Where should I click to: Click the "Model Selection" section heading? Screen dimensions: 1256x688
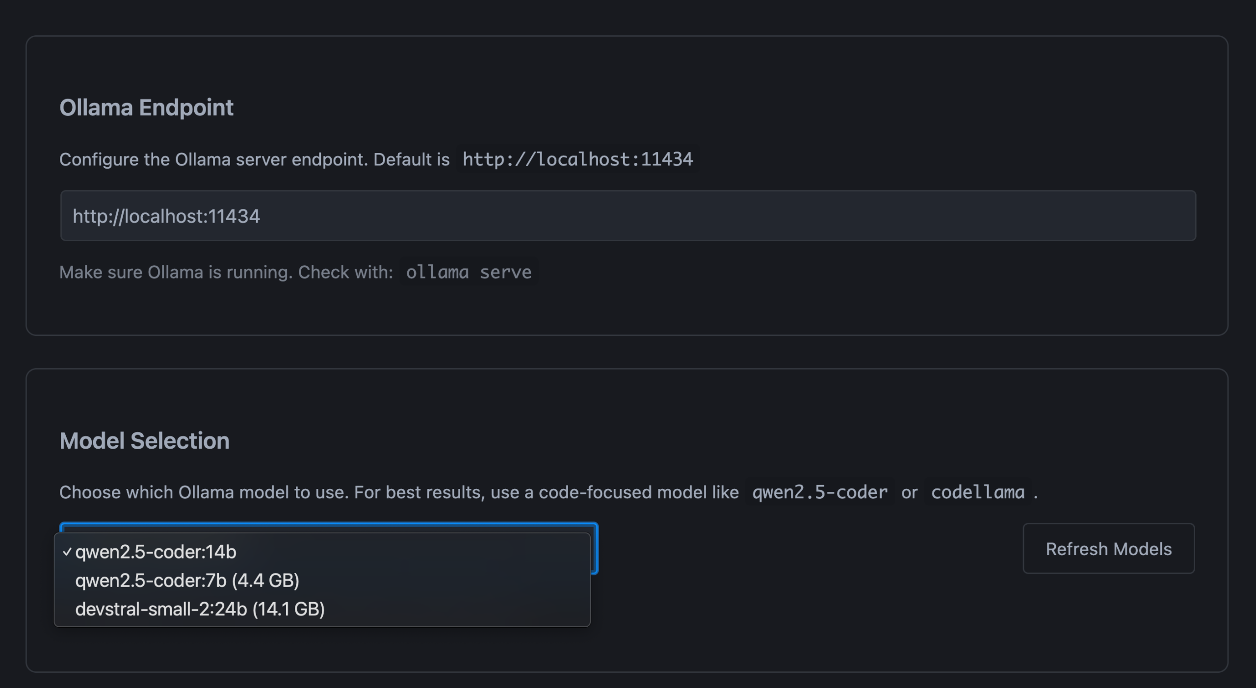click(144, 440)
